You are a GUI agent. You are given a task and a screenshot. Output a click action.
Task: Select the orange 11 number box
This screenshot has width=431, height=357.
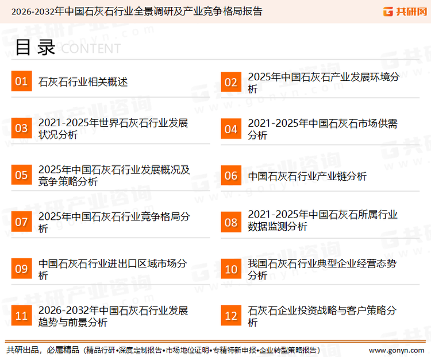pos(21,315)
